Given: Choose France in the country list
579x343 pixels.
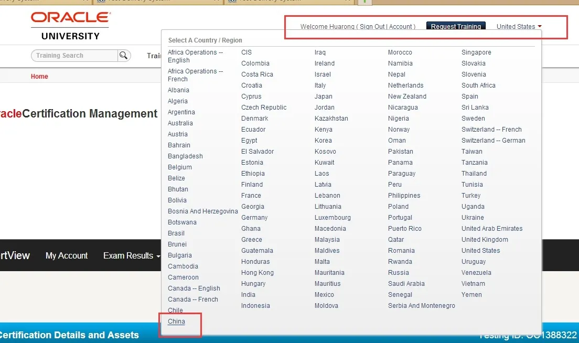Looking at the screenshot, I should point(251,195).
